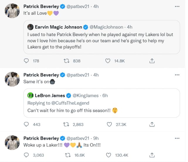Reply to the "Same it's on" tweet

[26, 125]
